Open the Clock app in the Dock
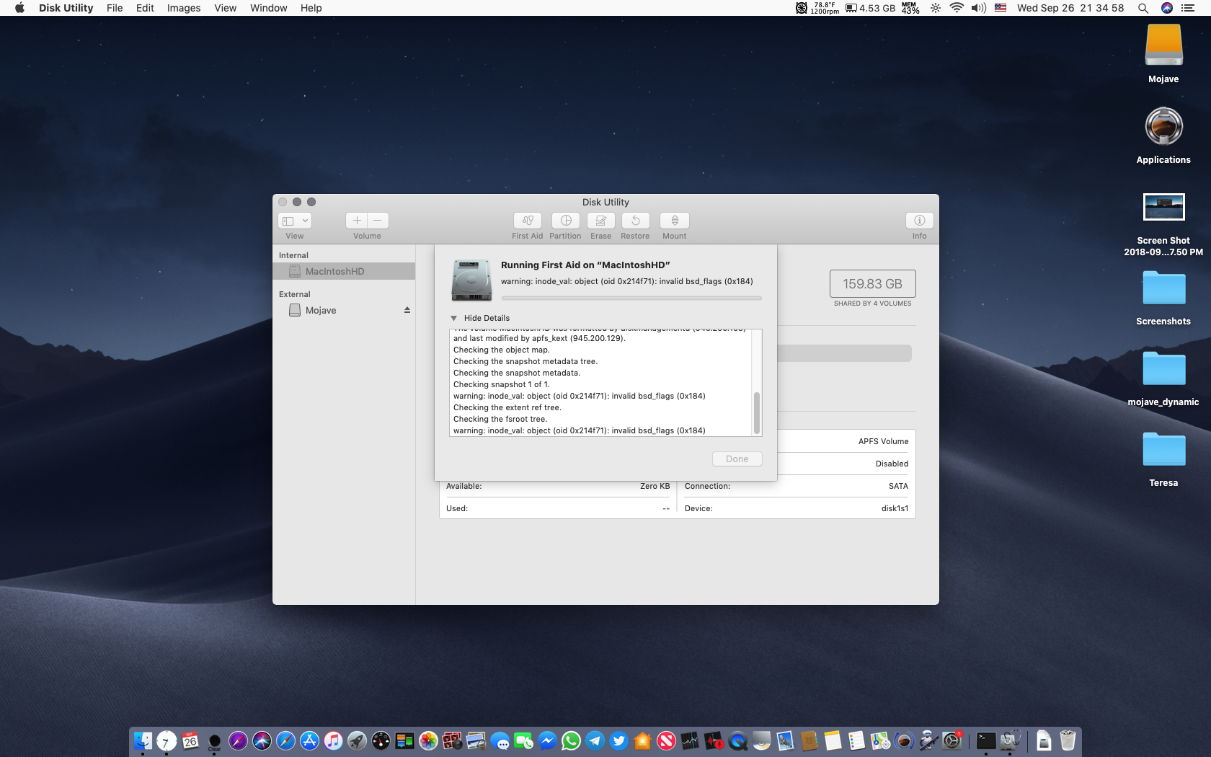Screen dimensions: 1211x757 click(x=167, y=740)
